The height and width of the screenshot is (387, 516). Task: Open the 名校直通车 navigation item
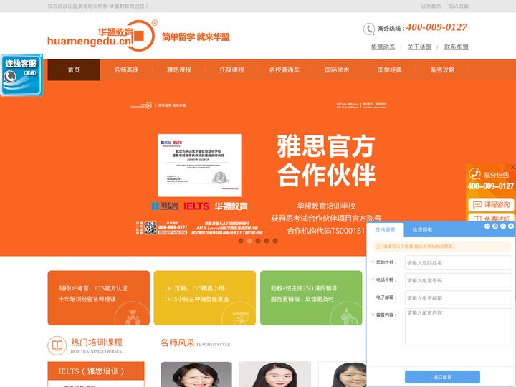click(285, 70)
